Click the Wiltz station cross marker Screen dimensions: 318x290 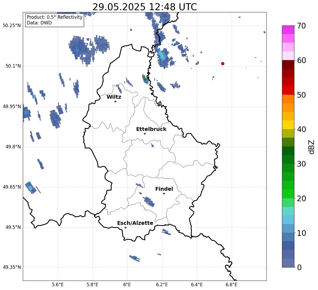[115, 101]
